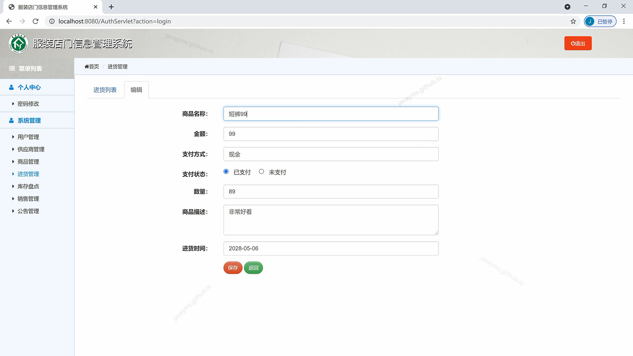633x356 pixels.
Task: Click the browser forward arrow
Action: pyautogui.click(x=22, y=21)
